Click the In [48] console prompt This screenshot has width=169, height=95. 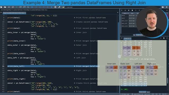tap(124, 89)
